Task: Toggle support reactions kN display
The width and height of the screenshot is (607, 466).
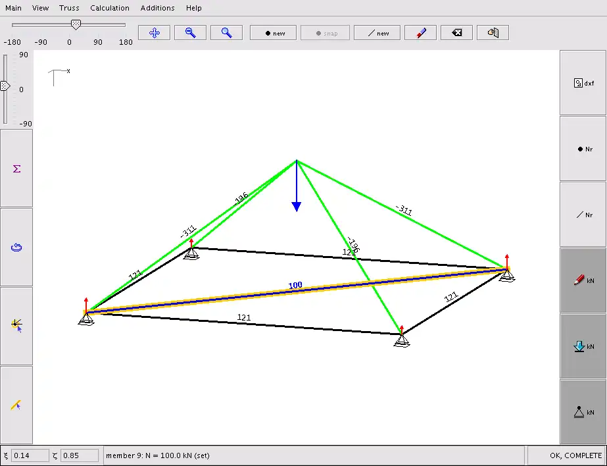Action: 583,412
